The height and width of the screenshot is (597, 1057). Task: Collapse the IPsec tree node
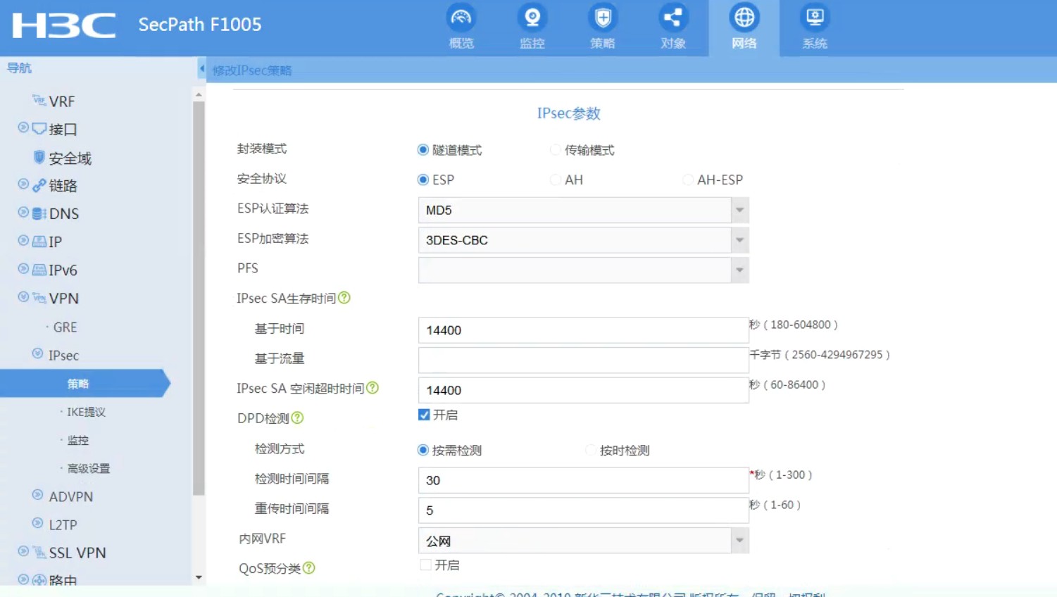pyautogui.click(x=37, y=353)
